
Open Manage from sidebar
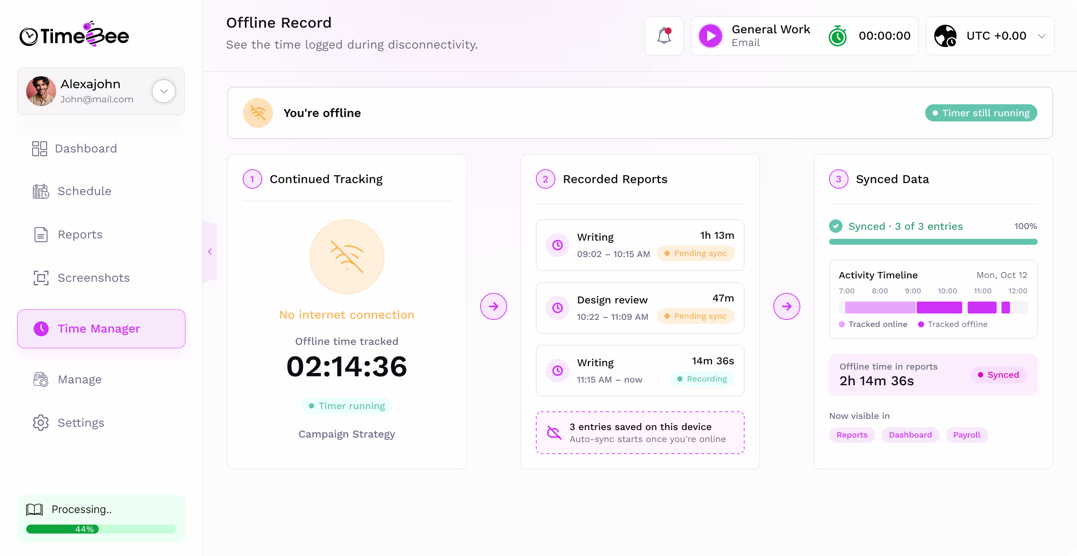pyautogui.click(x=79, y=380)
